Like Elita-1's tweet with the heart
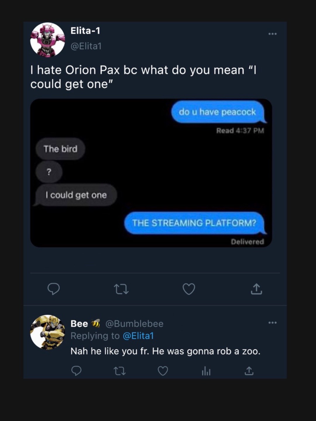 (x=189, y=289)
